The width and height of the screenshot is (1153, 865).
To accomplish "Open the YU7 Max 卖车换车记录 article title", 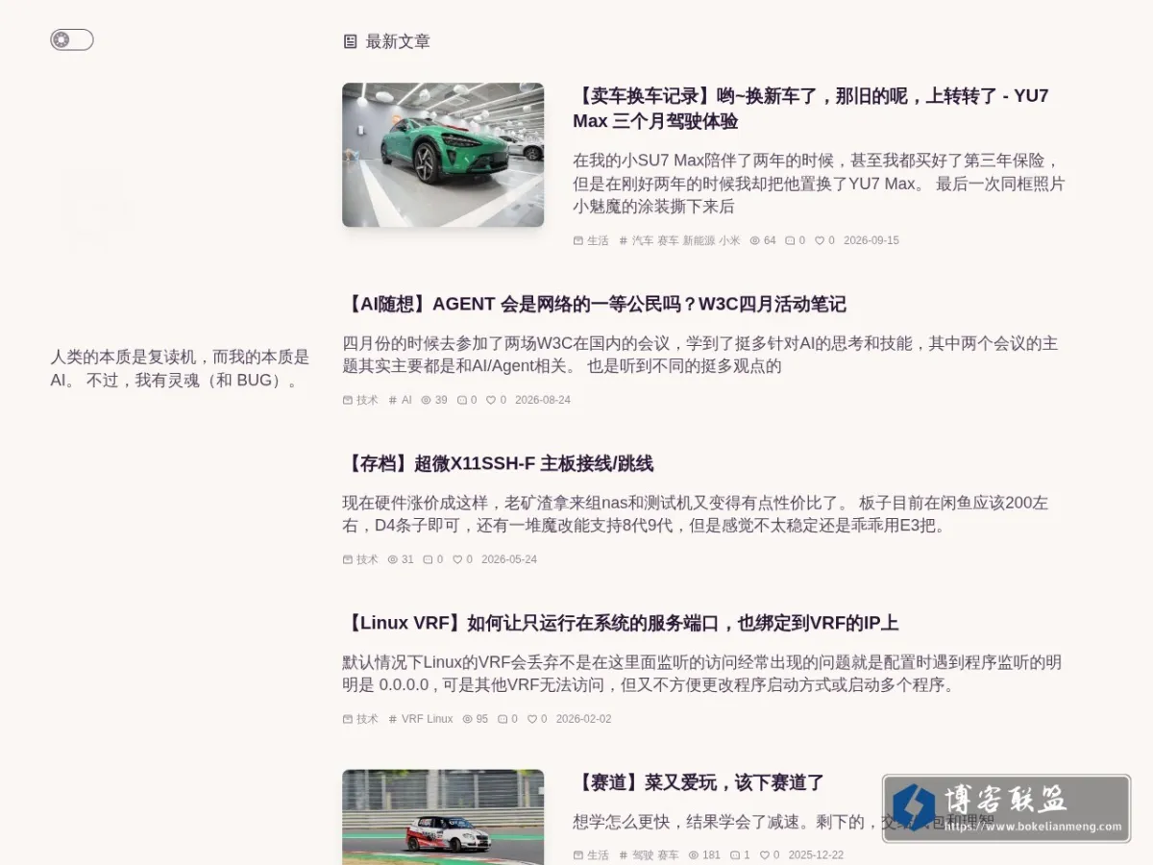I will tap(811, 109).
